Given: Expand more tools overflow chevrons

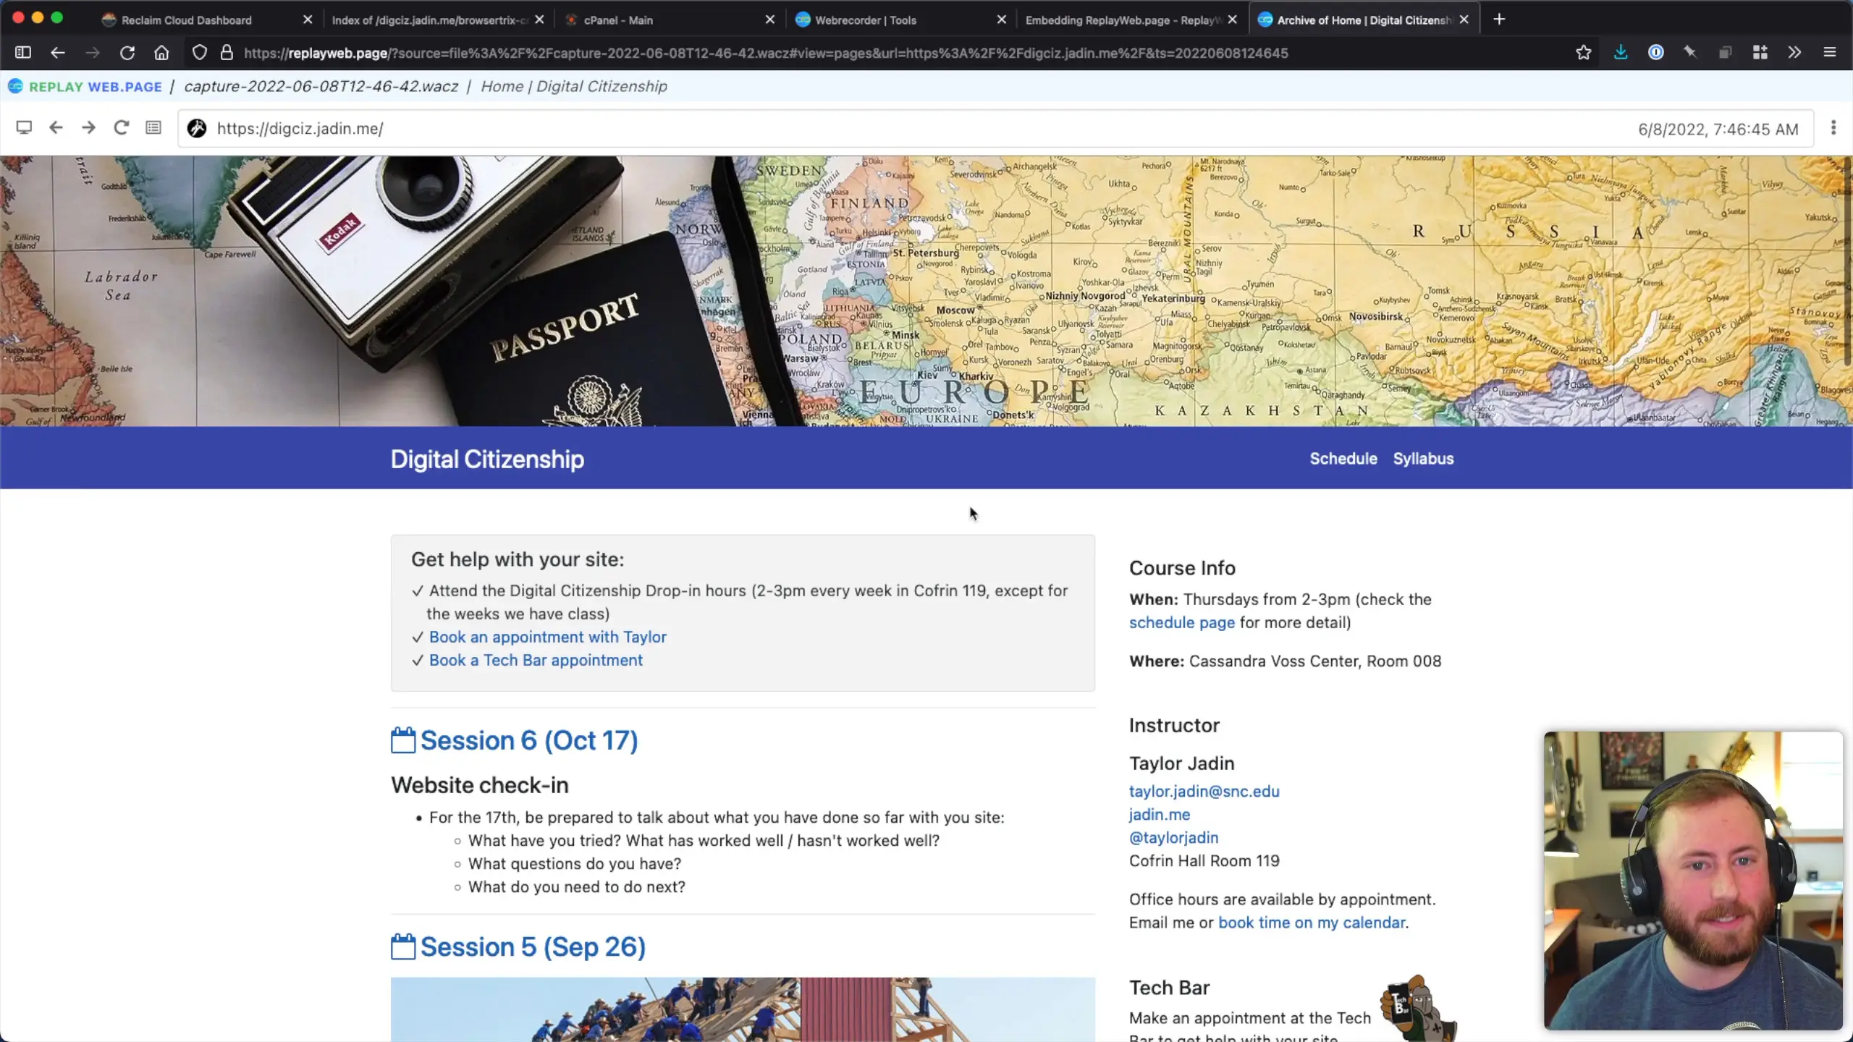Looking at the screenshot, I should (x=1795, y=53).
